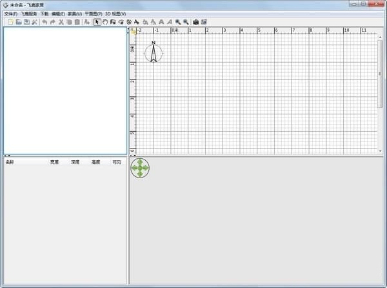Open the 文件(F) menu
Screen dimensions: 387x288
[10, 14]
